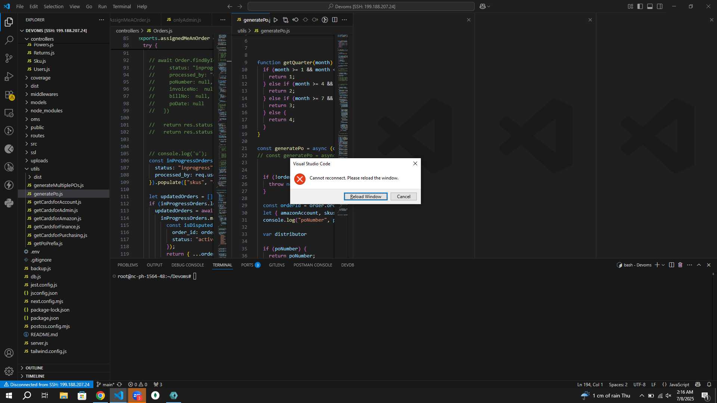The width and height of the screenshot is (717, 403).
Task: Open the Manage gear icon
Action: pyautogui.click(x=9, y=371)
